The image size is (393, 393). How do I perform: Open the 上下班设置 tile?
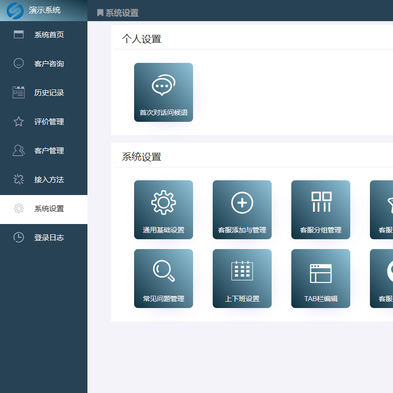242,279
